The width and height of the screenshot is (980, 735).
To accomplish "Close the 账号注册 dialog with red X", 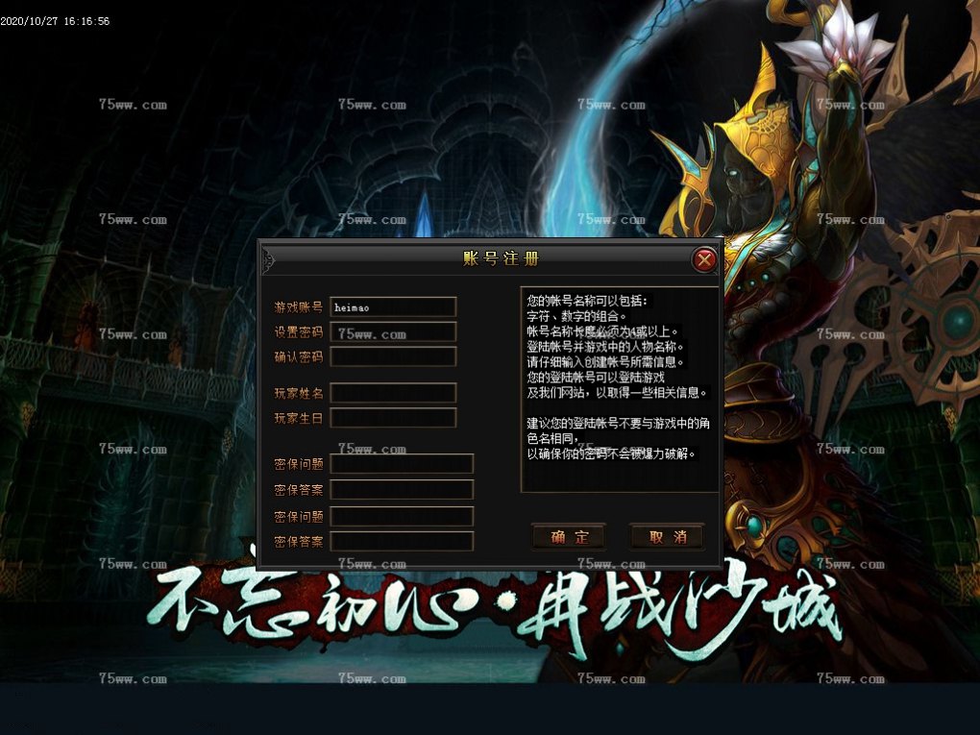I will tap(704, 259).
